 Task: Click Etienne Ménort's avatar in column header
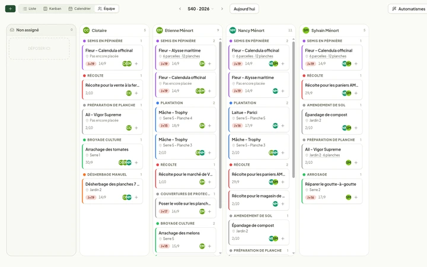click(x=160, y=30)
